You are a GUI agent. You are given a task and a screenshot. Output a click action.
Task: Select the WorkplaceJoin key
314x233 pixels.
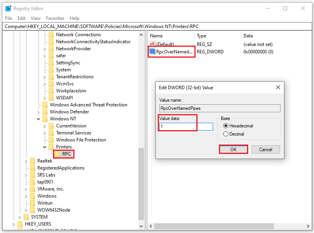click(71, 91)
